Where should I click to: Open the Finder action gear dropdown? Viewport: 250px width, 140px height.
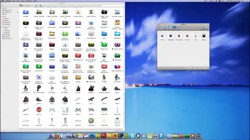[41, 5]
